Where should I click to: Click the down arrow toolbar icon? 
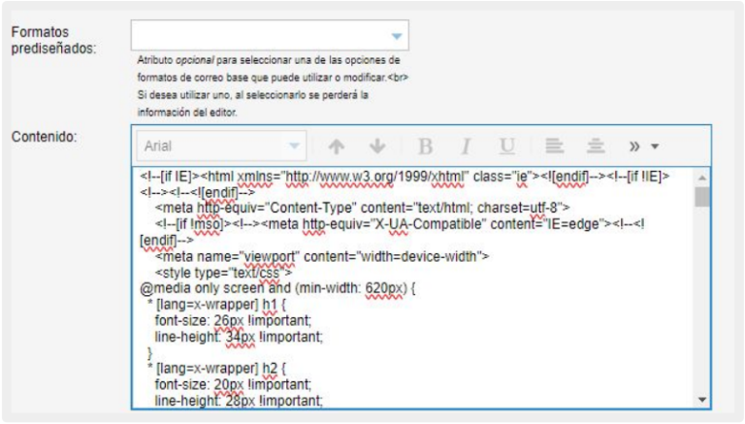(378, 146)
